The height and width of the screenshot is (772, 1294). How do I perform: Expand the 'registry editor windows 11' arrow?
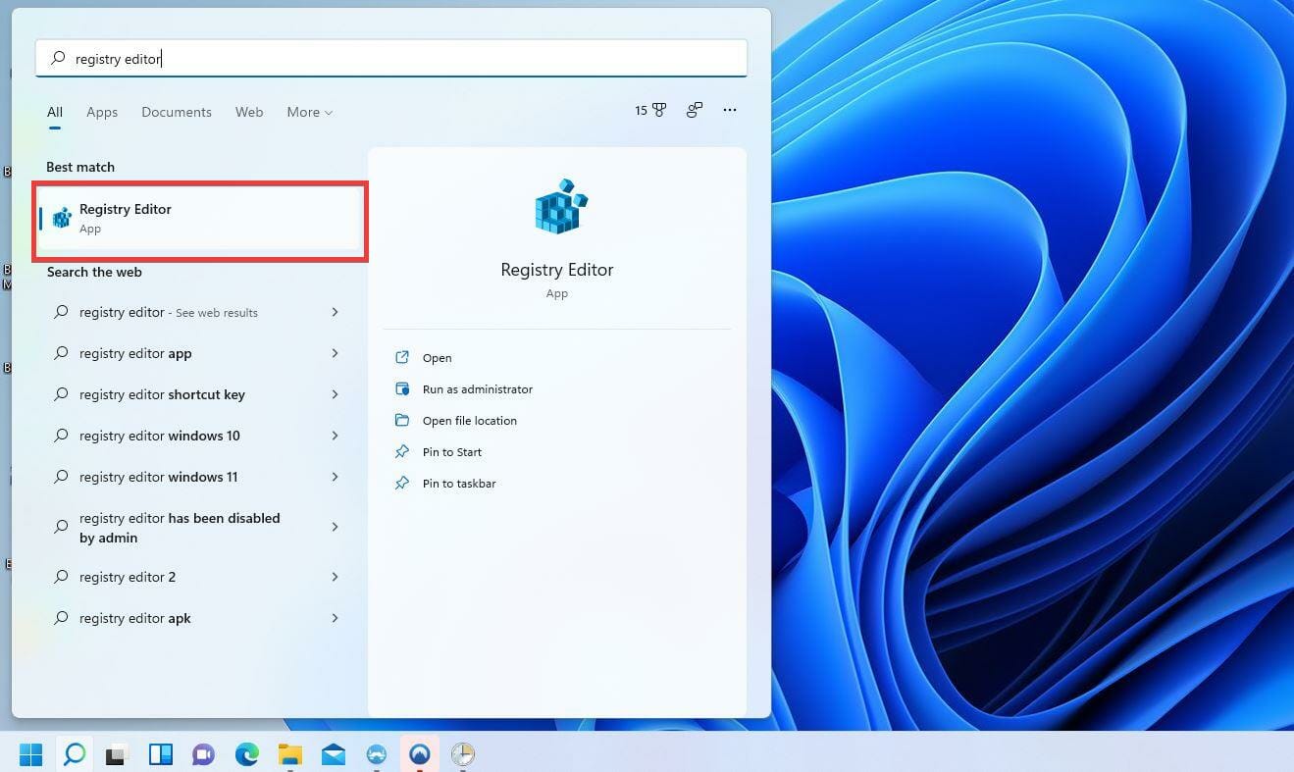tap(335, 477)
